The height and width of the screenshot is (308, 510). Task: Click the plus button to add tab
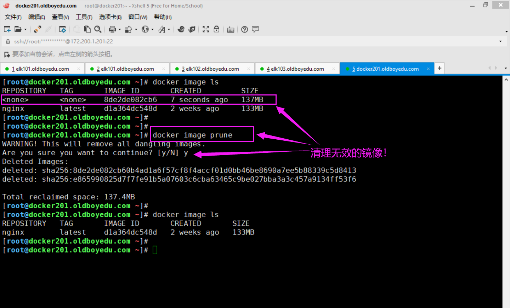[440, 68]
